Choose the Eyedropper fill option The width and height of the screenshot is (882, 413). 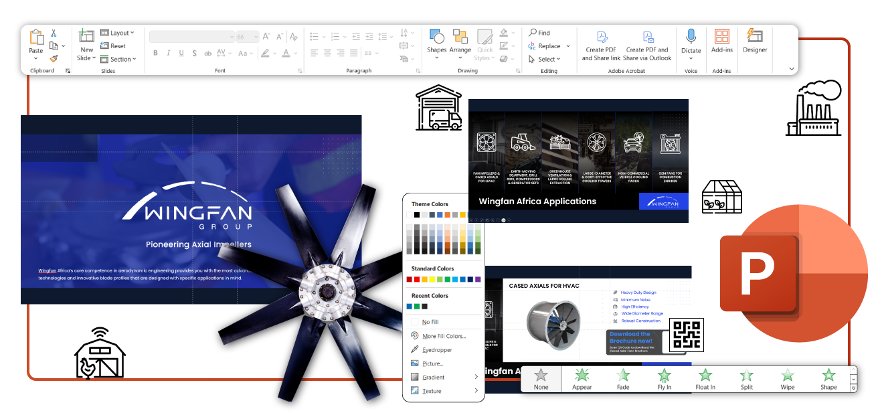[436, 350]
